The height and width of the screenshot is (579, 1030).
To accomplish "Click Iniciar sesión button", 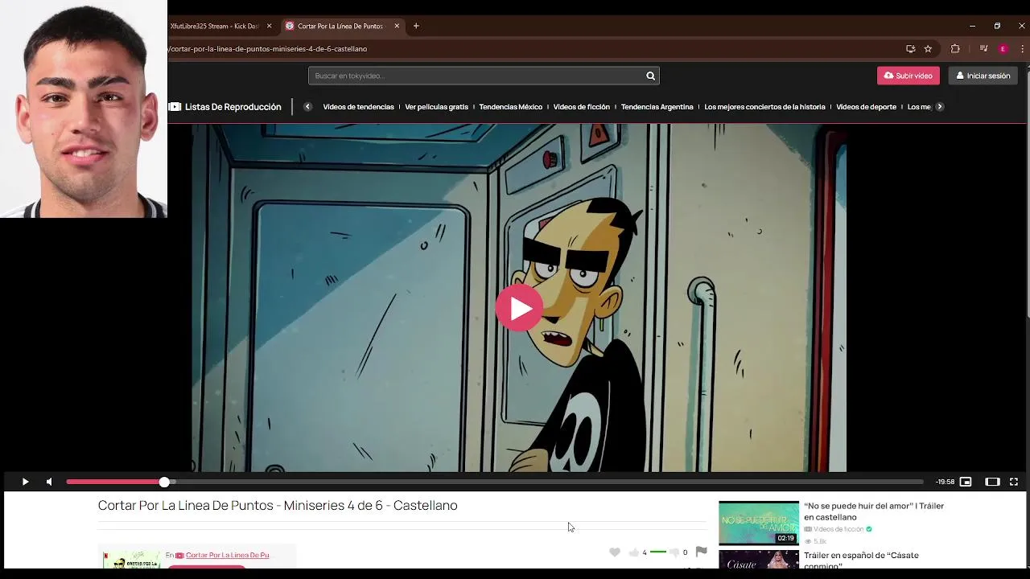I will point(983,76).
